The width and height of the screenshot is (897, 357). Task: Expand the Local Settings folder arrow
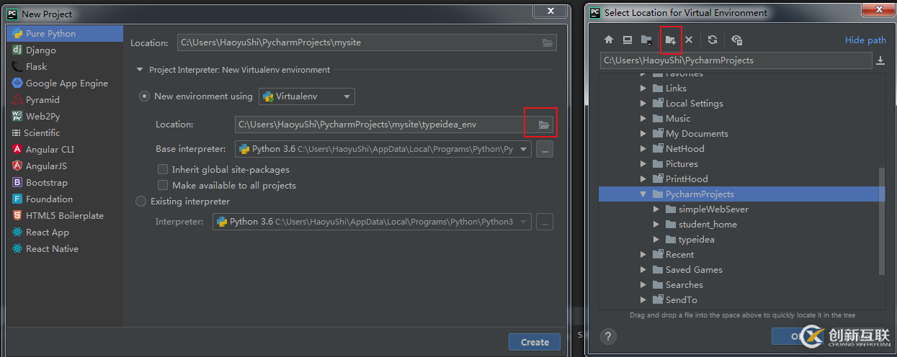click(644, 104)
